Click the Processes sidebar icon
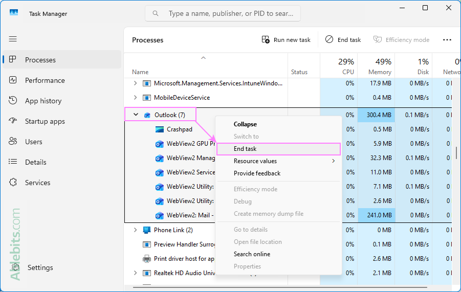461x292 pixels. point(12,59)
